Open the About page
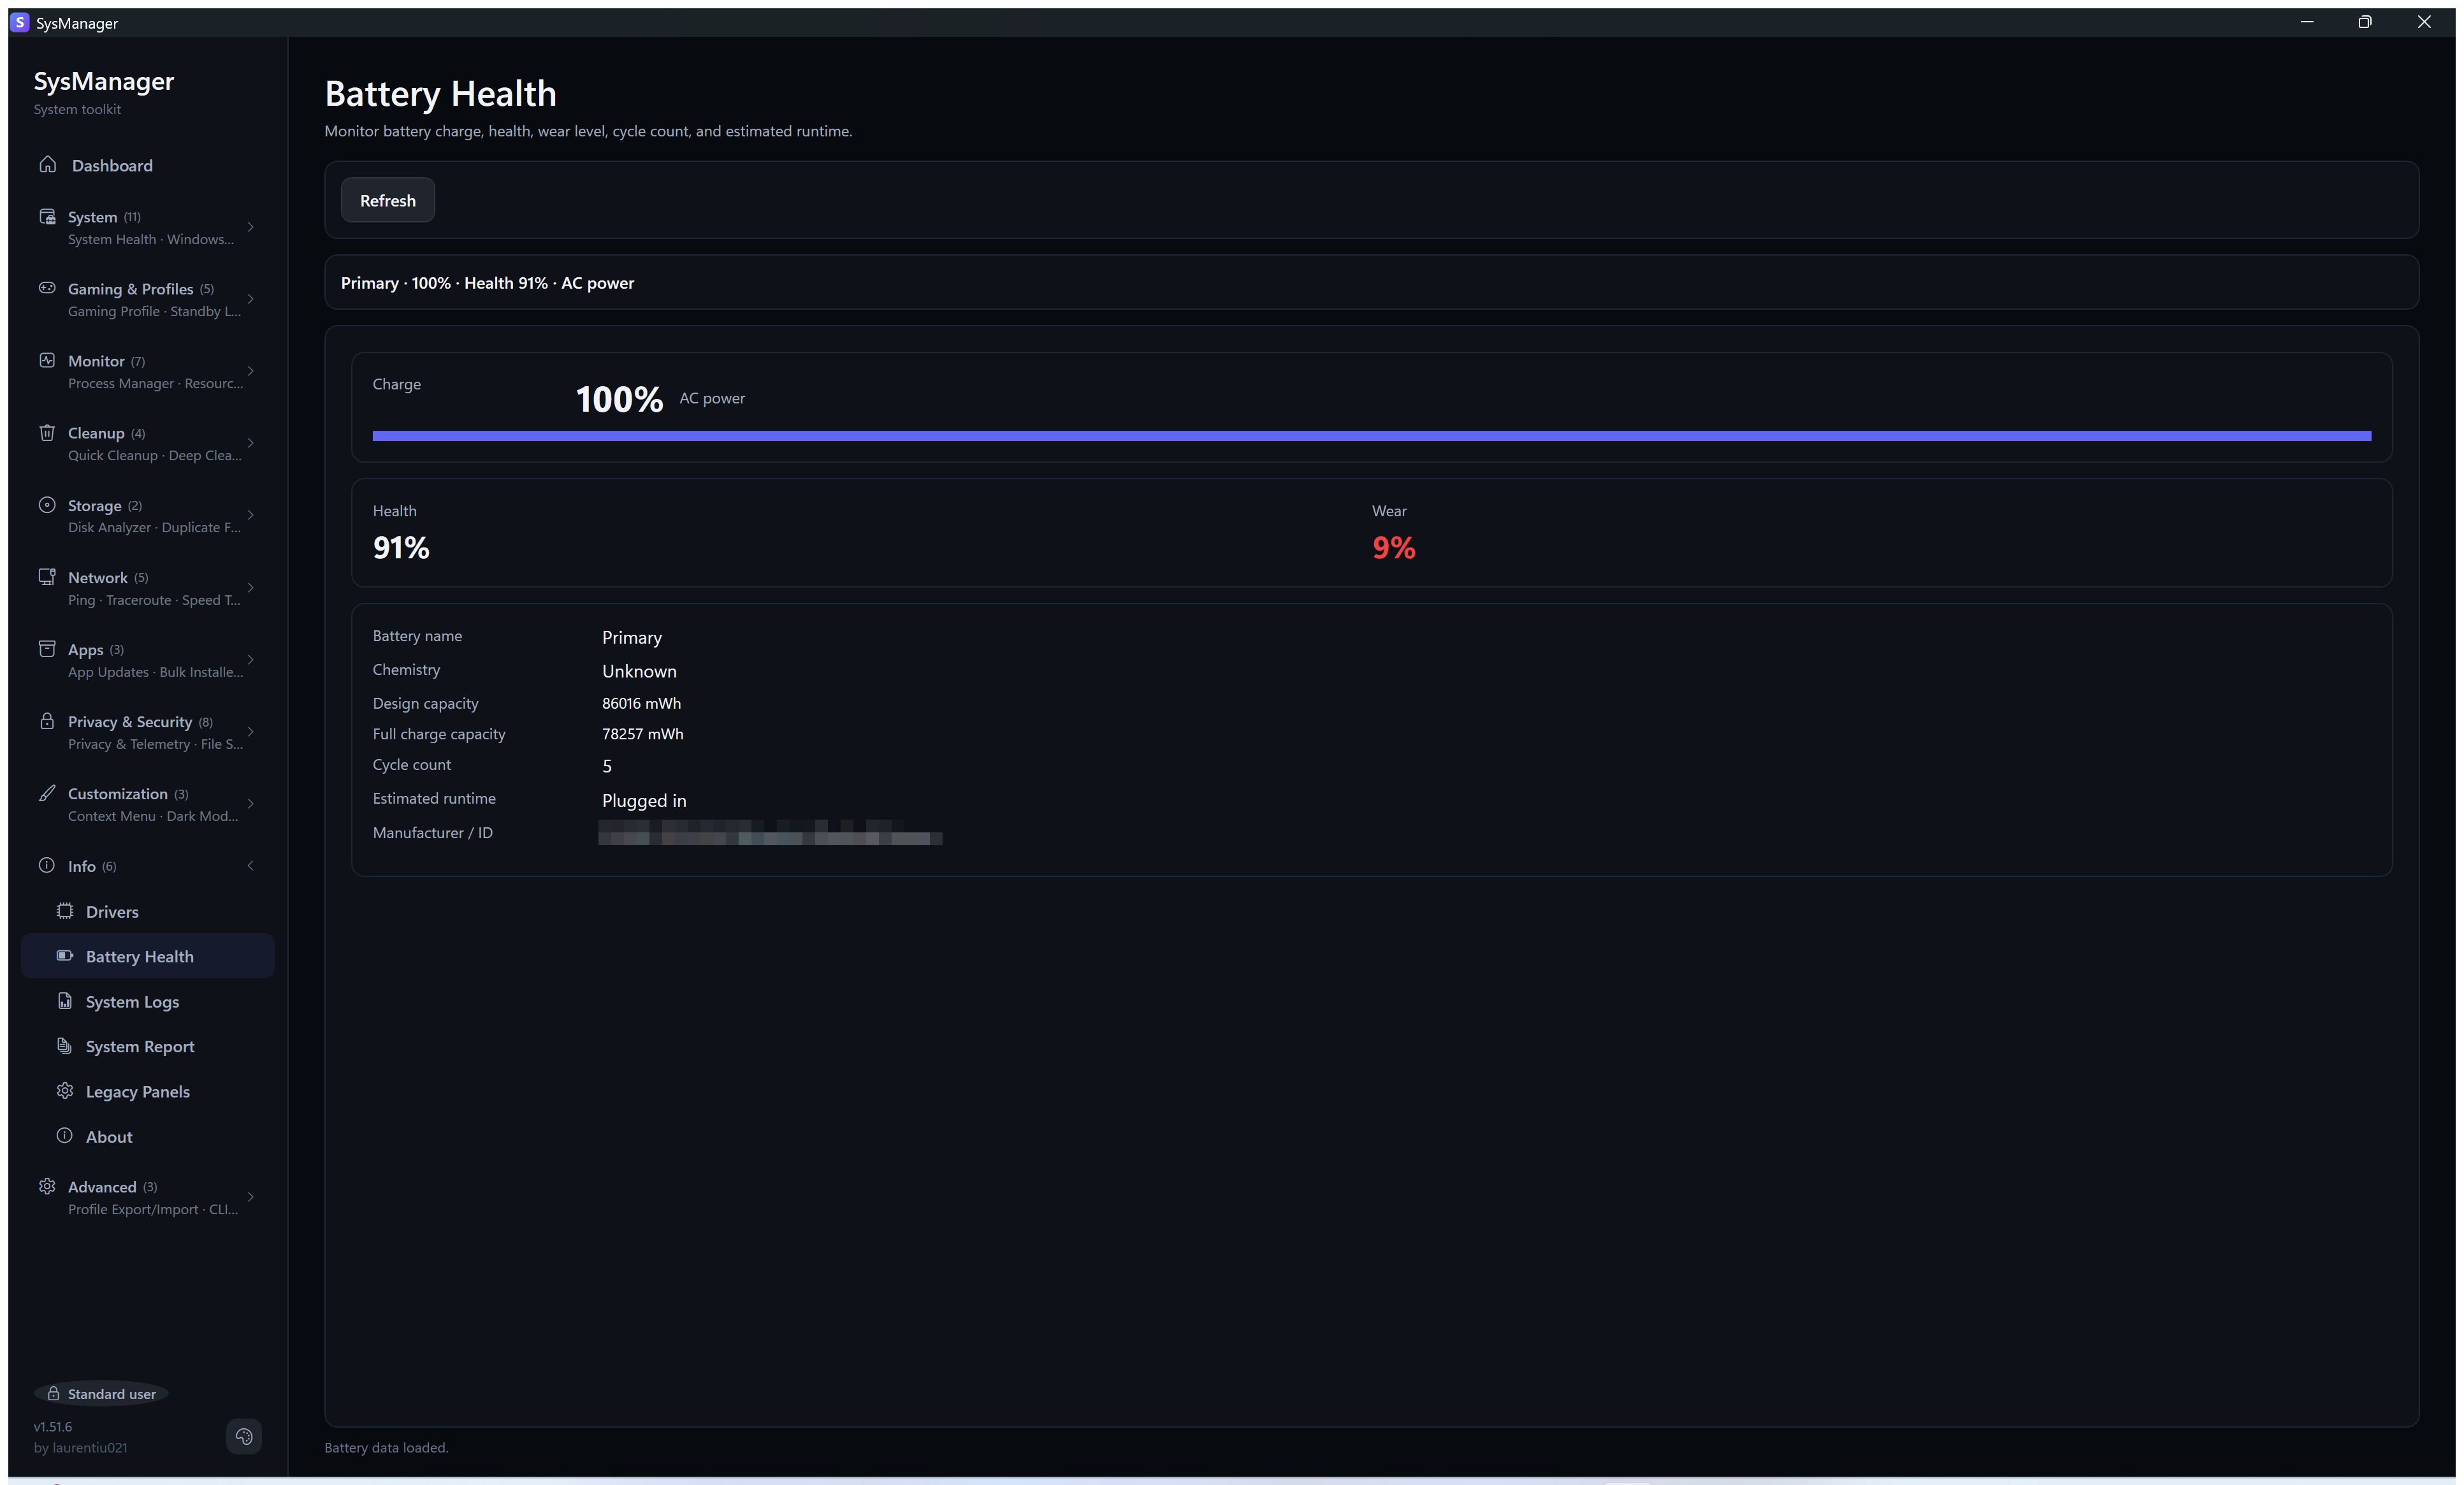 coord(147,1136)
